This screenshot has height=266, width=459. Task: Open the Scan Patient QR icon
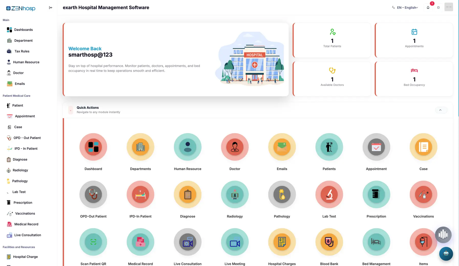[93, 242]
